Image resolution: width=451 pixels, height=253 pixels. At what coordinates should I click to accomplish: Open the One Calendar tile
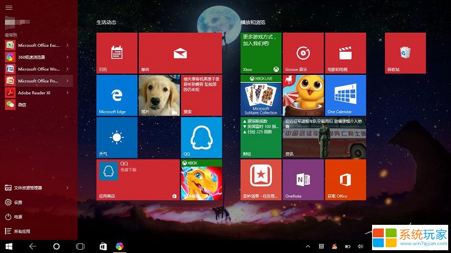click(346, 95)
